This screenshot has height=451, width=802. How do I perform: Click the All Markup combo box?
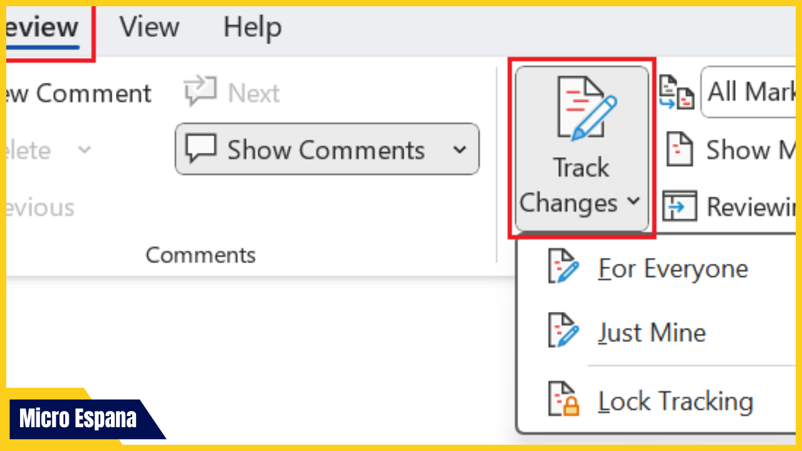pyautogui.click(x=758, y=91)
